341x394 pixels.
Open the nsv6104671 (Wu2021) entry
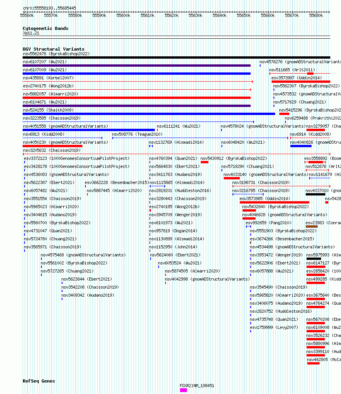click(x=45, y=102)
